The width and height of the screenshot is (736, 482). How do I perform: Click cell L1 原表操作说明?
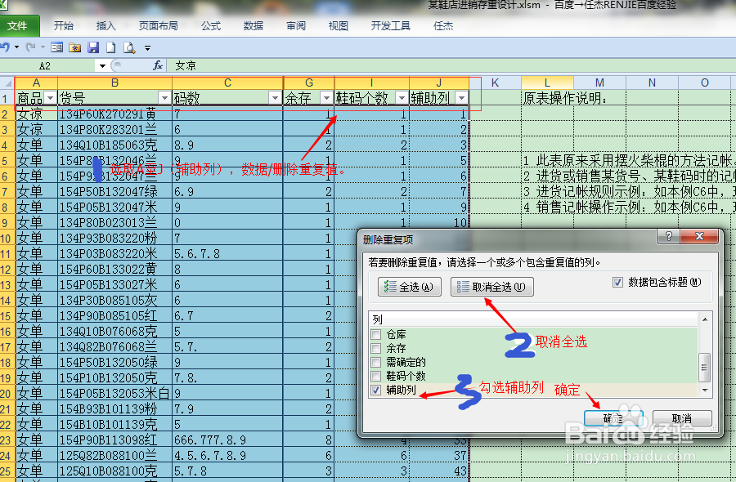[x=565, y=98]
